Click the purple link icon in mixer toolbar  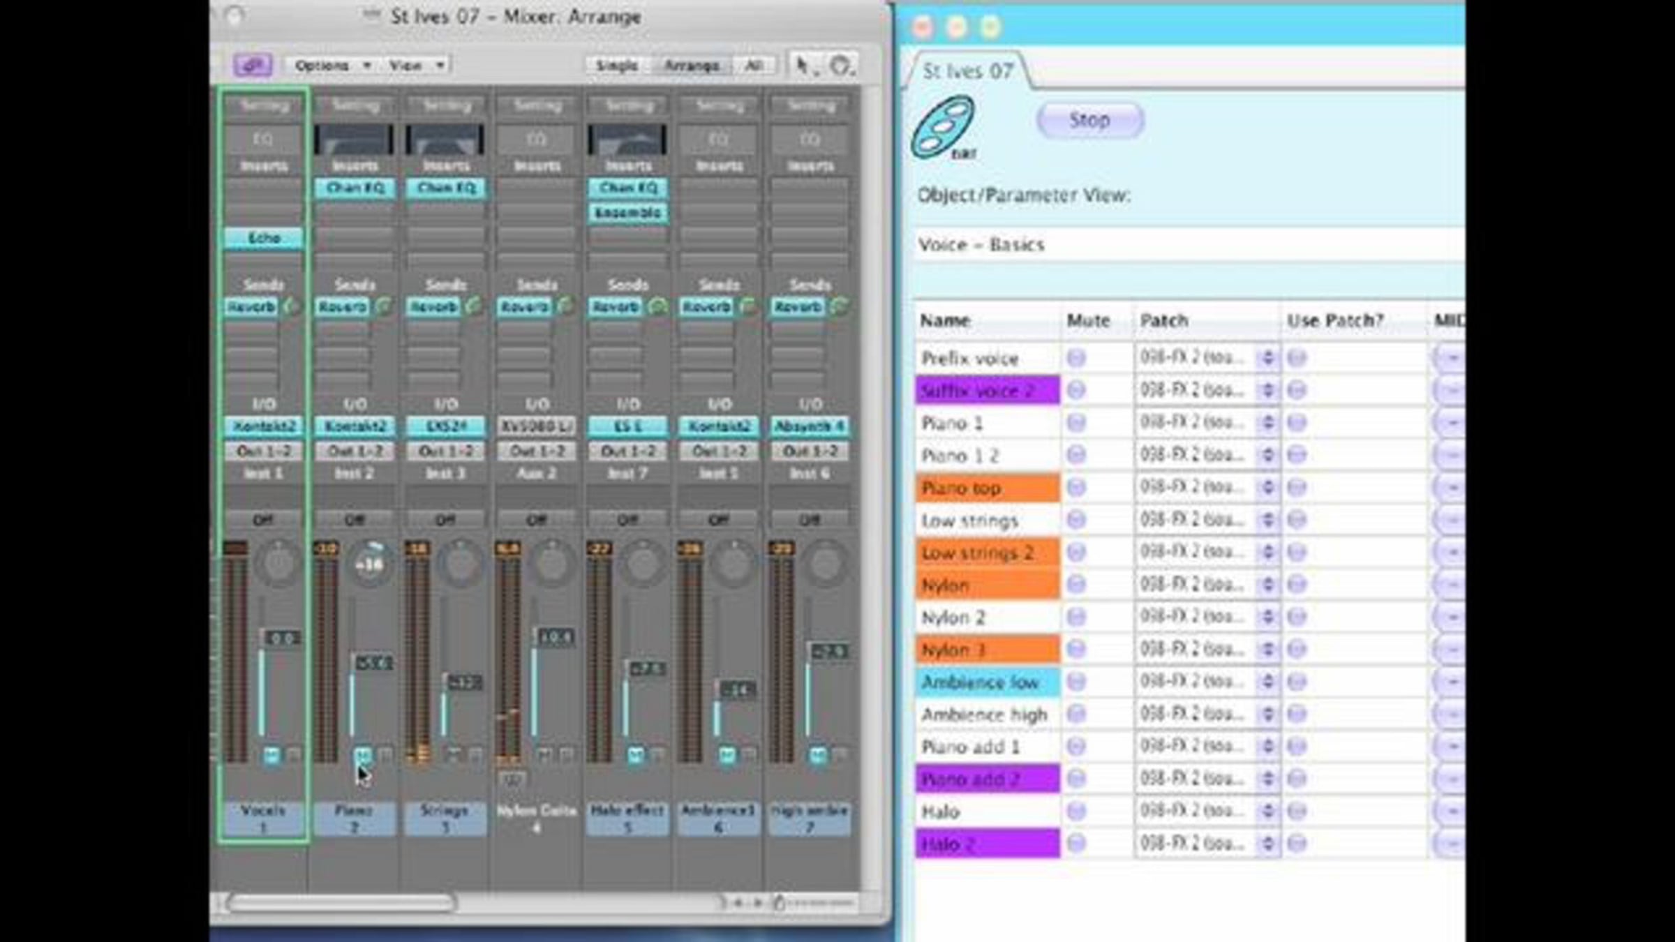click(x=252, y=66)
